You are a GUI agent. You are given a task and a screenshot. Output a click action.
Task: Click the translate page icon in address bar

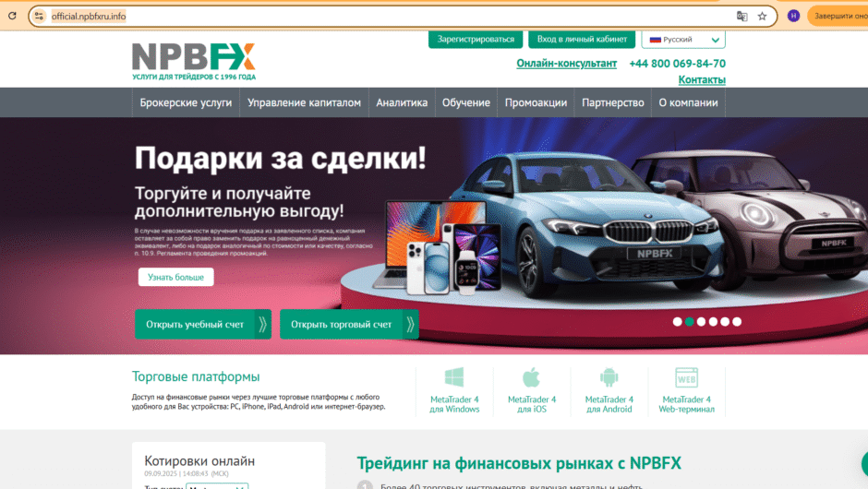point(741,16)
